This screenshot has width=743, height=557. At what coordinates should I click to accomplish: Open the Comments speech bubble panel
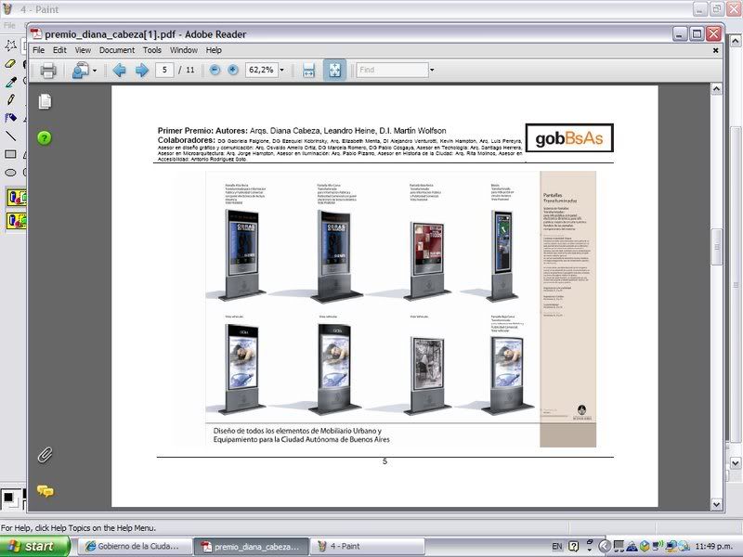44,491
